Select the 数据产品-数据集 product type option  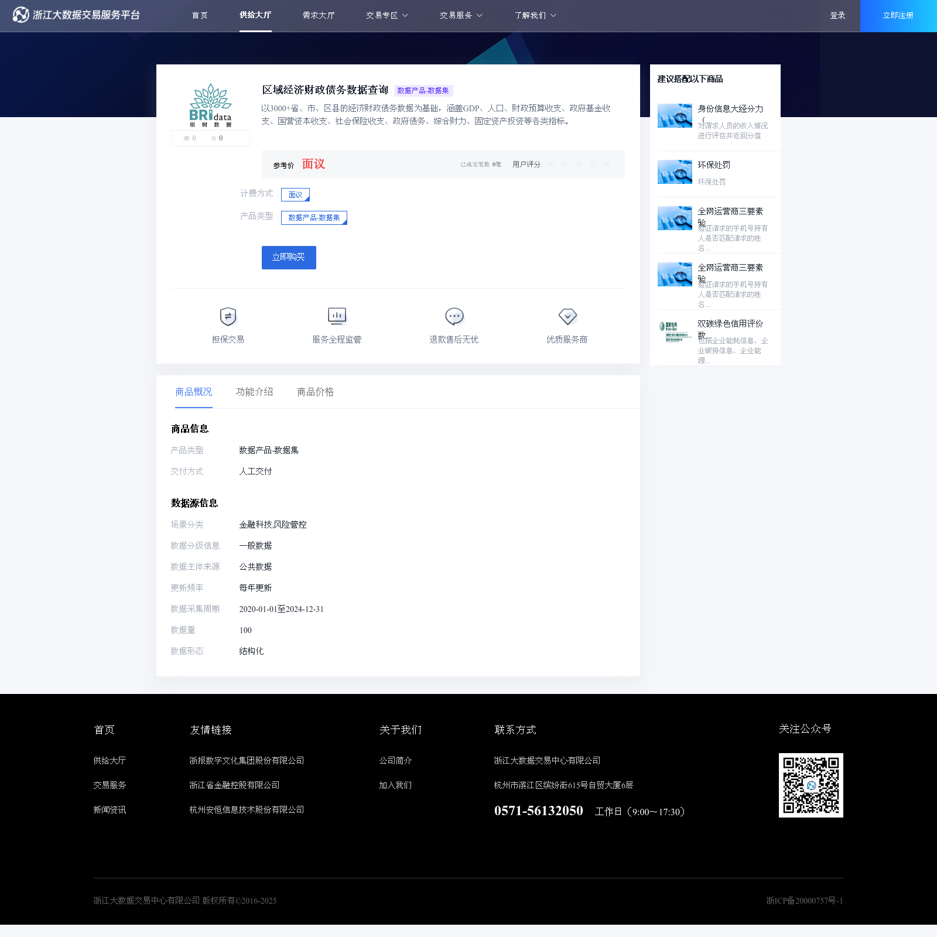click(314, 218)
